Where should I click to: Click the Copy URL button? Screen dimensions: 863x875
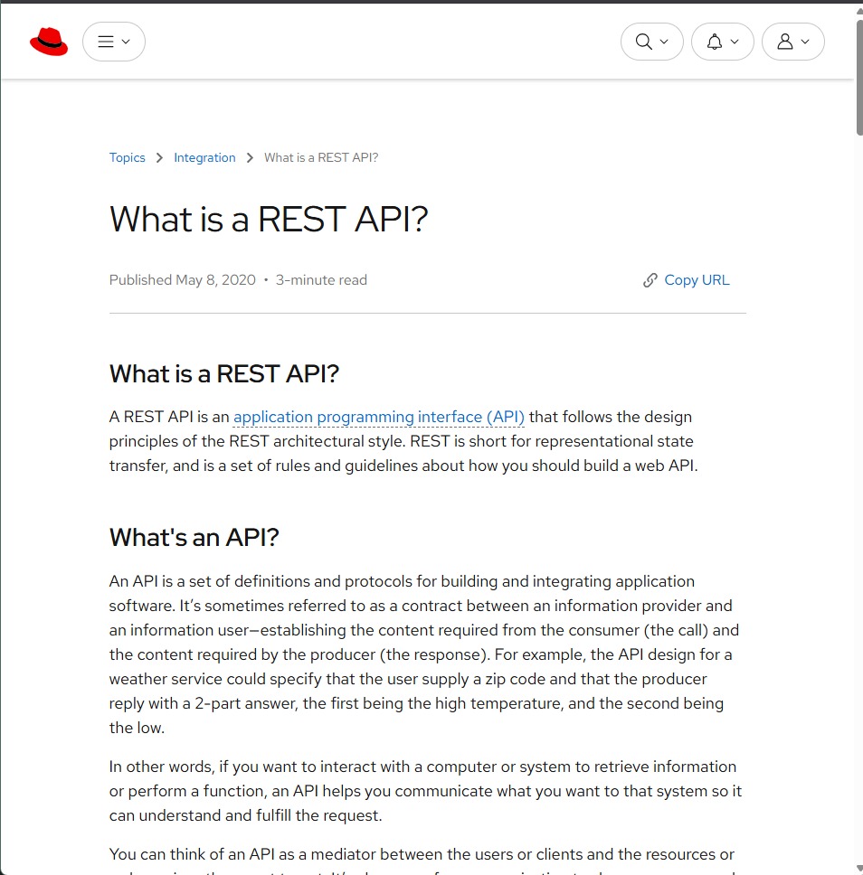click(697, 280)
